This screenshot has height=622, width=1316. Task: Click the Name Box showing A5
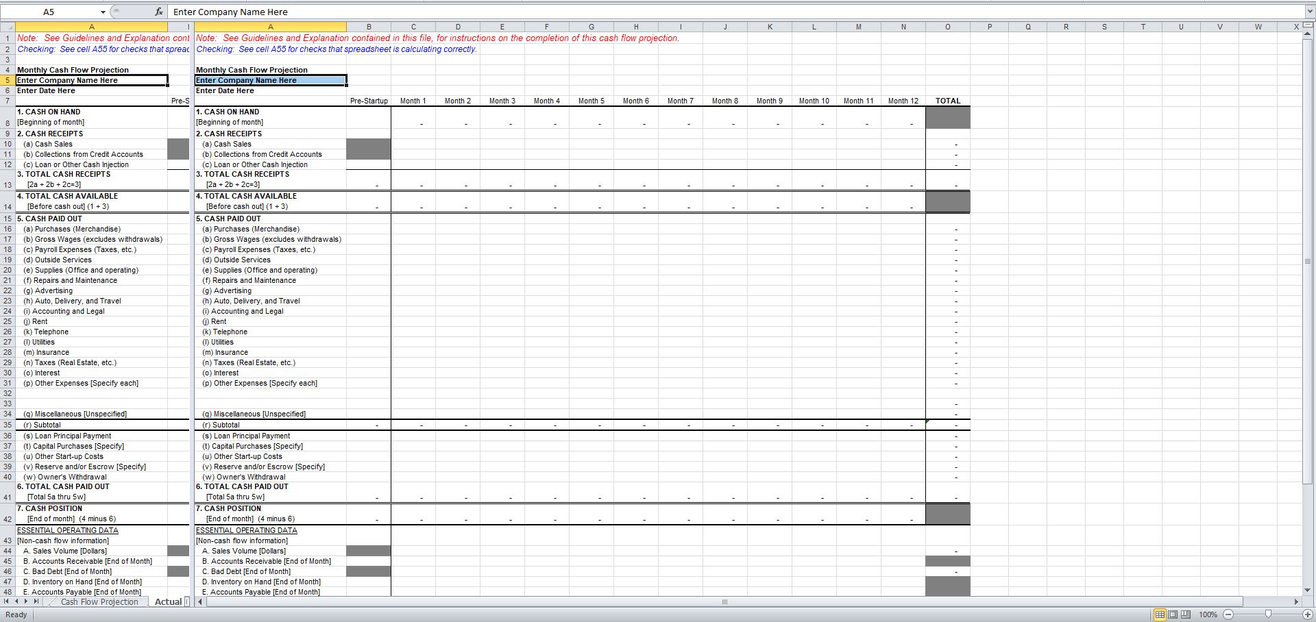pos(49,12)
